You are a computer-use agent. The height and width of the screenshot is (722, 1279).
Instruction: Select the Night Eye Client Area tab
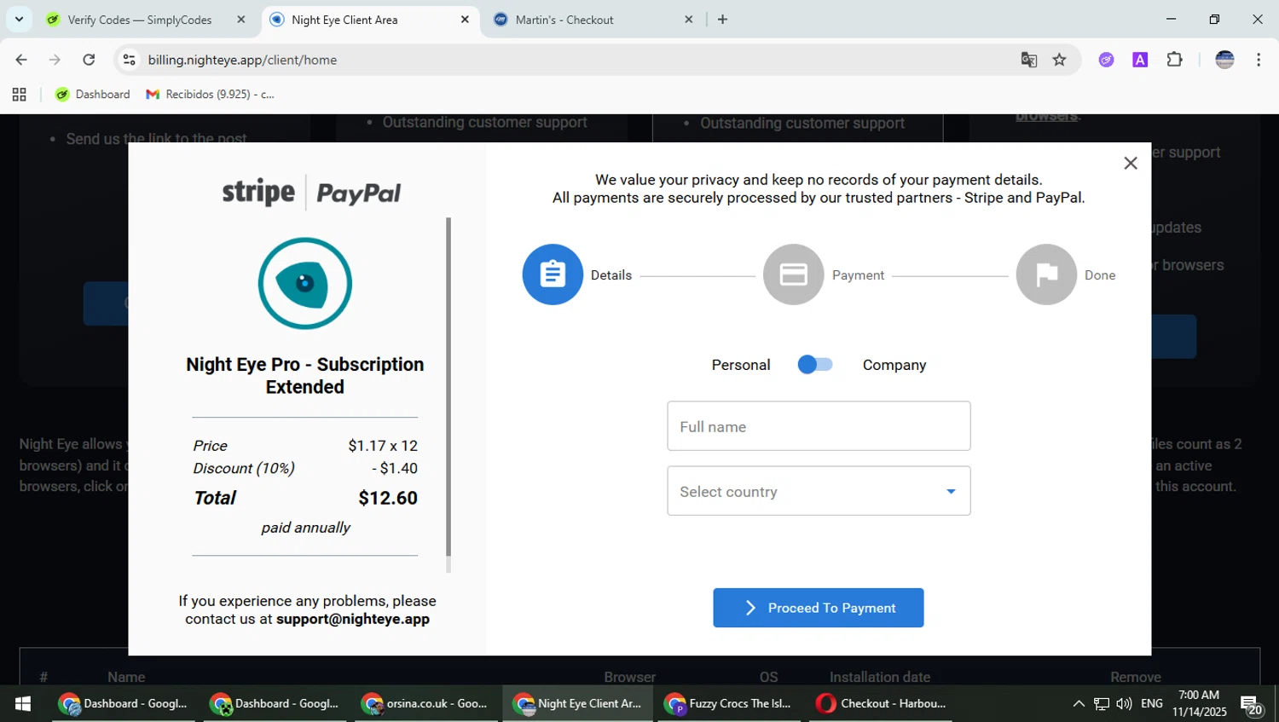(344, 20)
